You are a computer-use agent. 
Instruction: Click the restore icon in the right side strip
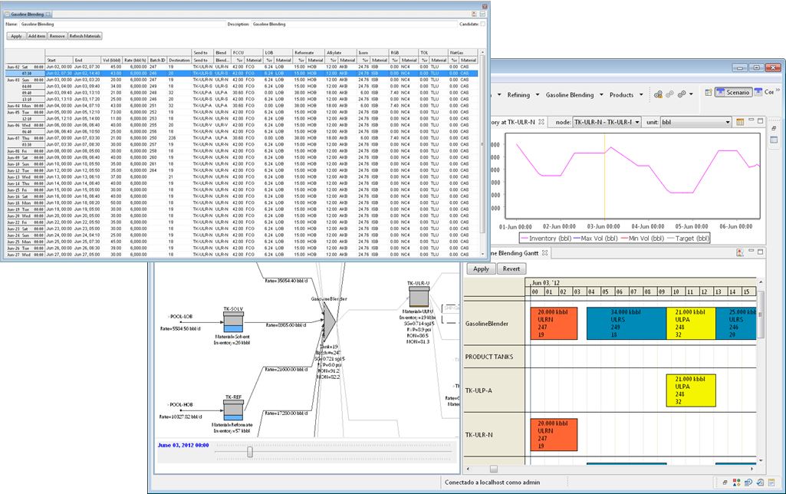(774, 129)
